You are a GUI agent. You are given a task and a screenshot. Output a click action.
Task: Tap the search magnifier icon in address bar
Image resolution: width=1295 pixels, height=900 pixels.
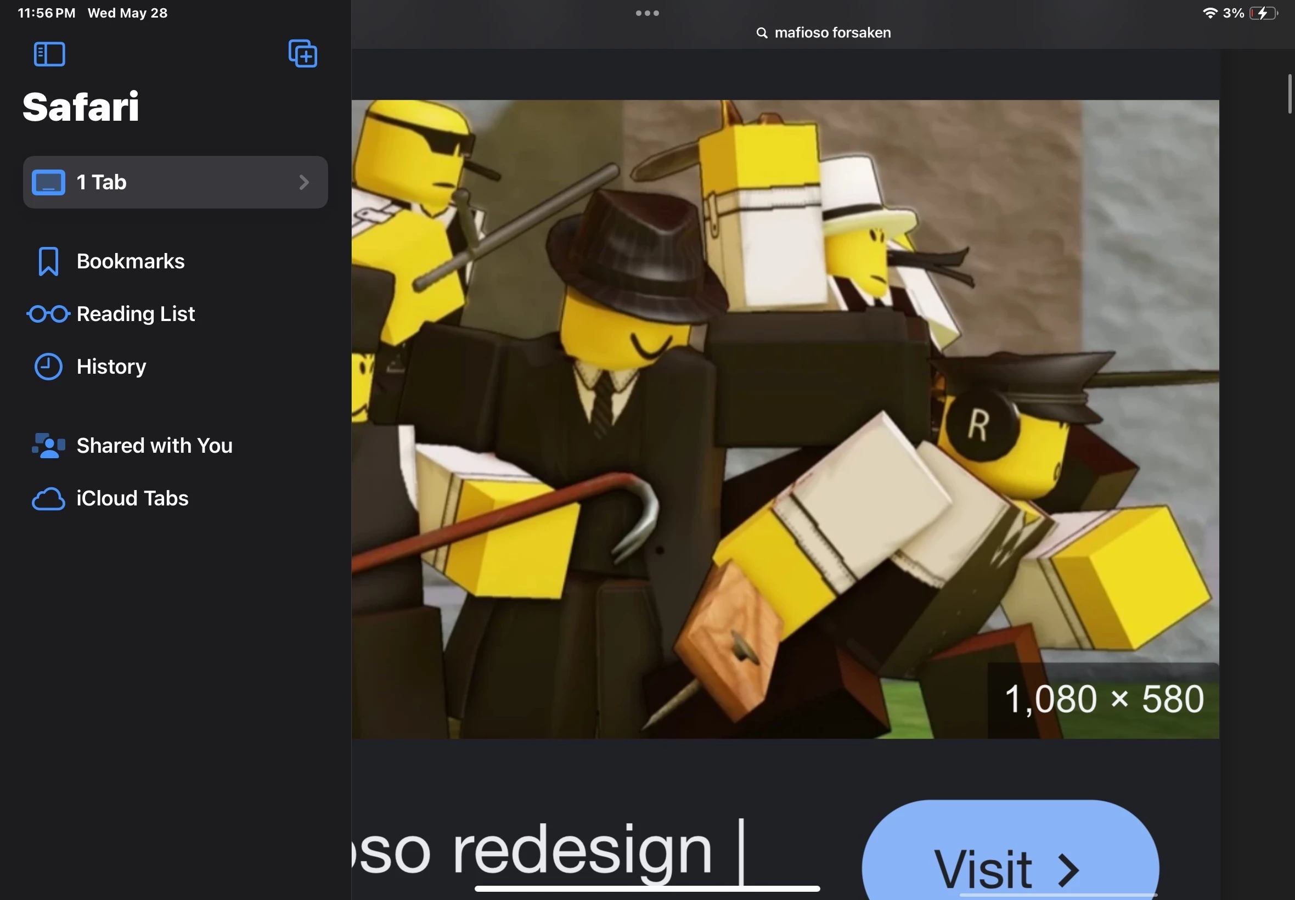(762, 33)
